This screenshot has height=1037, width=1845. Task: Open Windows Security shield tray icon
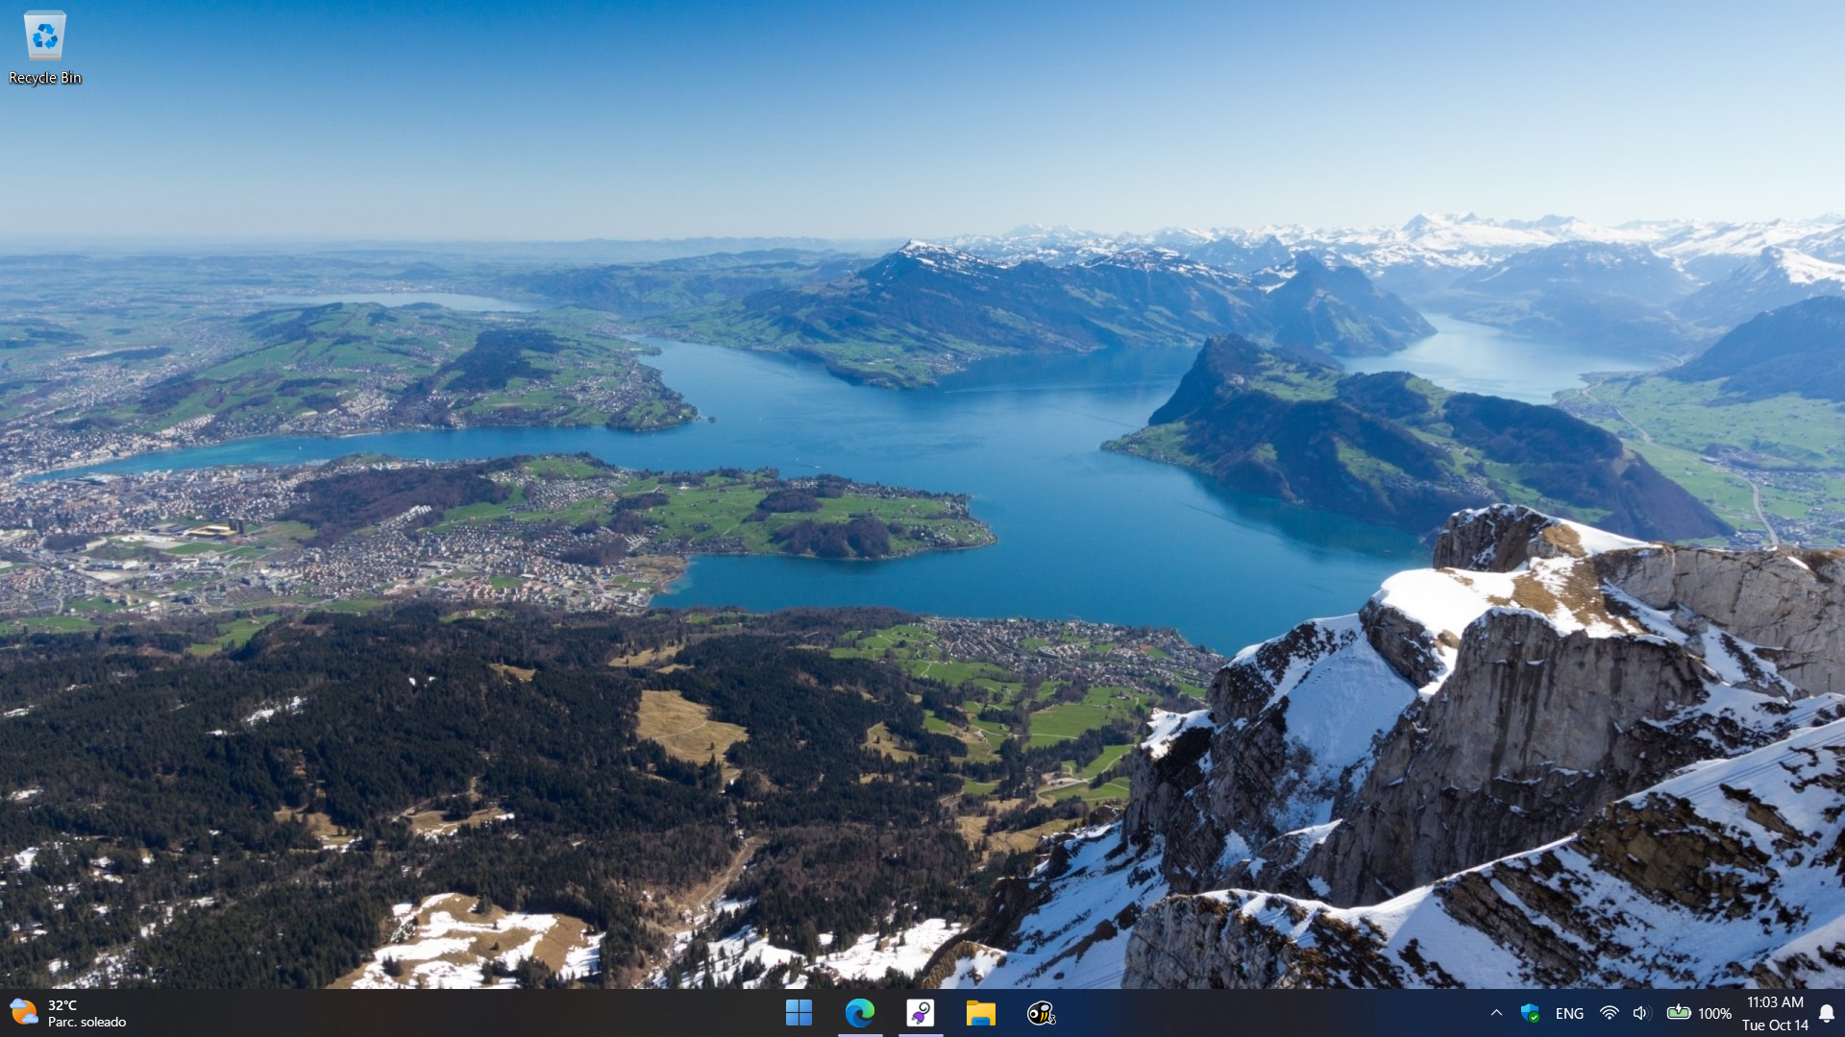point(1530,1013)
